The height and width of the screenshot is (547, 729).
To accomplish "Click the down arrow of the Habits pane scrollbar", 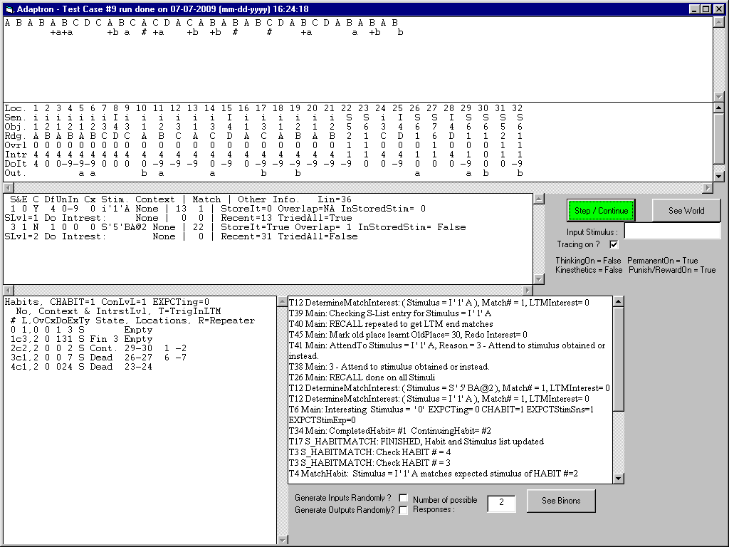I will (x=282, y=540).
